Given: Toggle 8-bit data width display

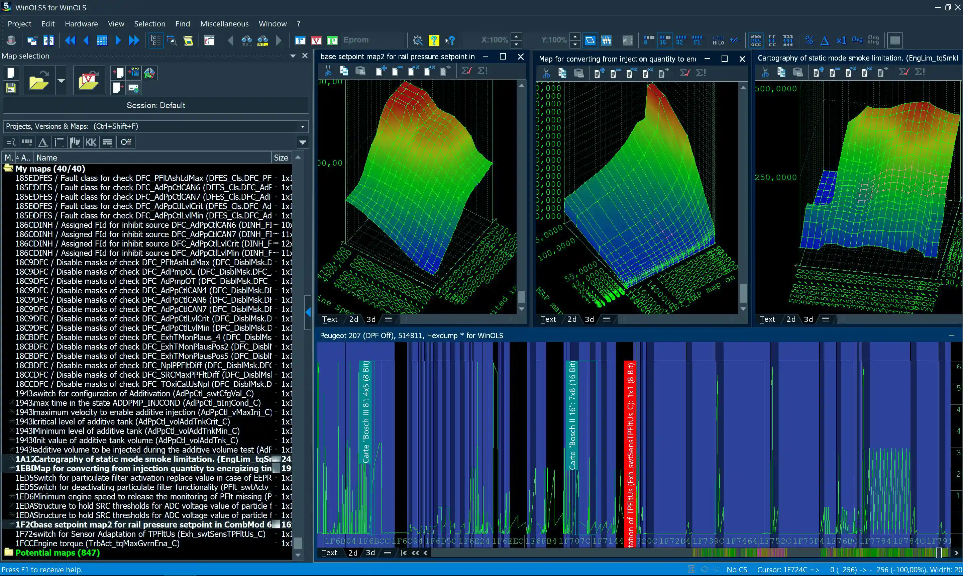Looking at the screenshot, I should 649,40.
